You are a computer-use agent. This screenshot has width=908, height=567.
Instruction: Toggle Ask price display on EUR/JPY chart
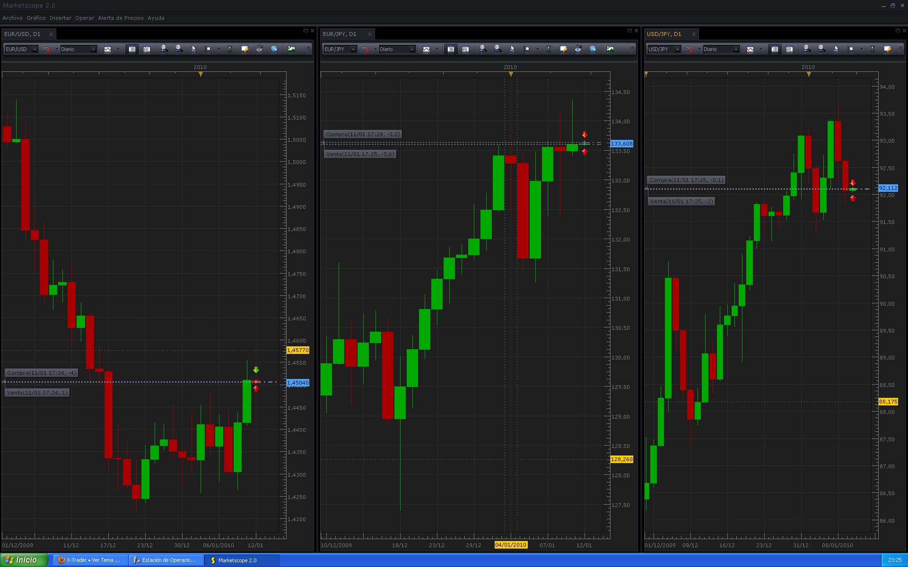pyautogui.click(x=465, y=49)
